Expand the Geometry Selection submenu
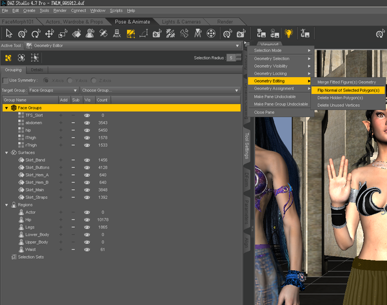 point(281,59)
